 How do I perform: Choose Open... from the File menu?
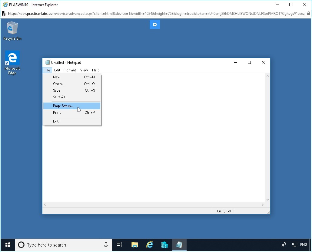[72, 84]
